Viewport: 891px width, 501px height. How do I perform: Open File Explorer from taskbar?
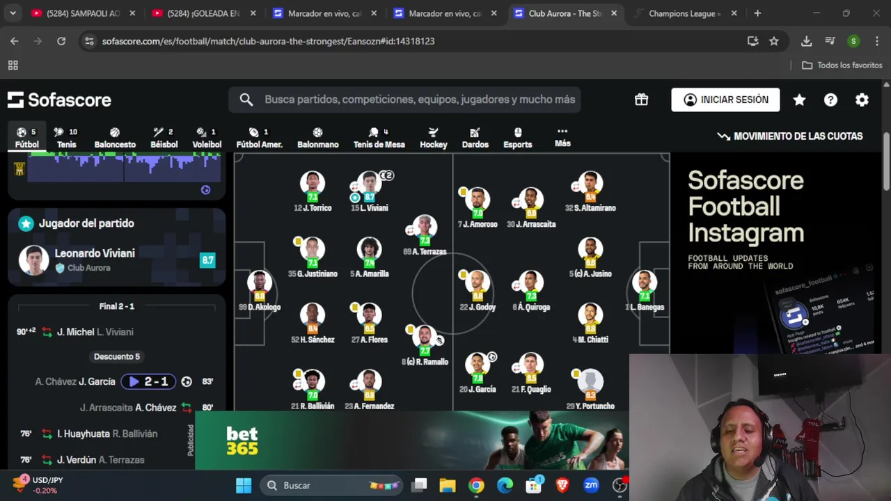[x=447, y=486]
